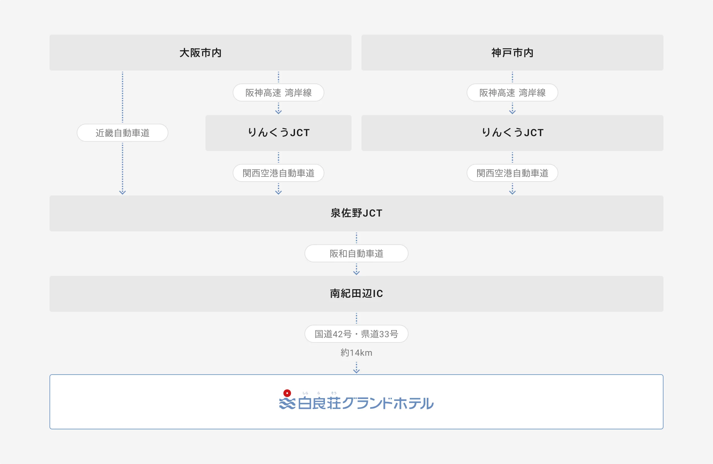The image size is (713, 464).
Task: Click arrowhead ending the 近畿自動車道 dotted line
Action: [x=123, y=192]
